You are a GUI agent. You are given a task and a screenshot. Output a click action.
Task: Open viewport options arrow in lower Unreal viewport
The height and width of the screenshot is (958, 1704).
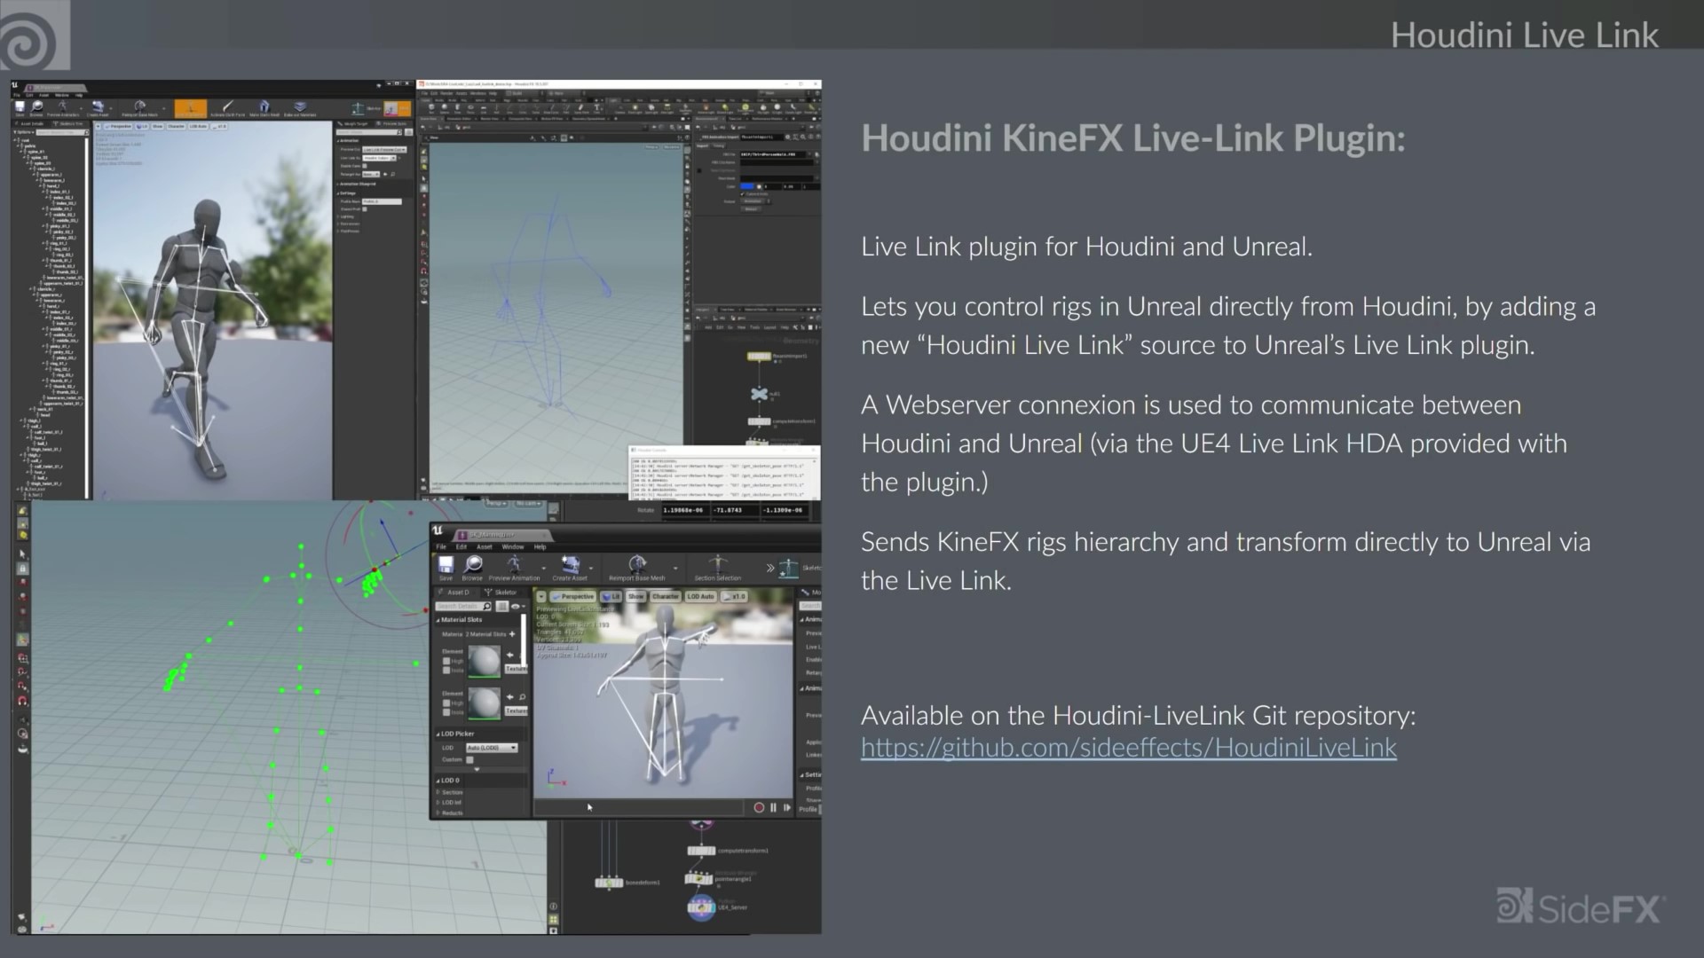click(x=541, y=597)
